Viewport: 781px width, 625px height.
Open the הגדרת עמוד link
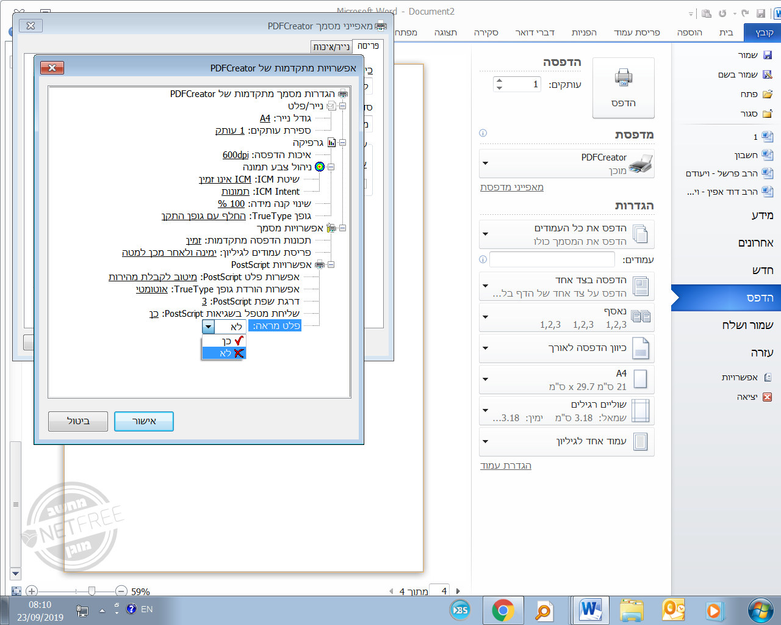click(506, 466)
